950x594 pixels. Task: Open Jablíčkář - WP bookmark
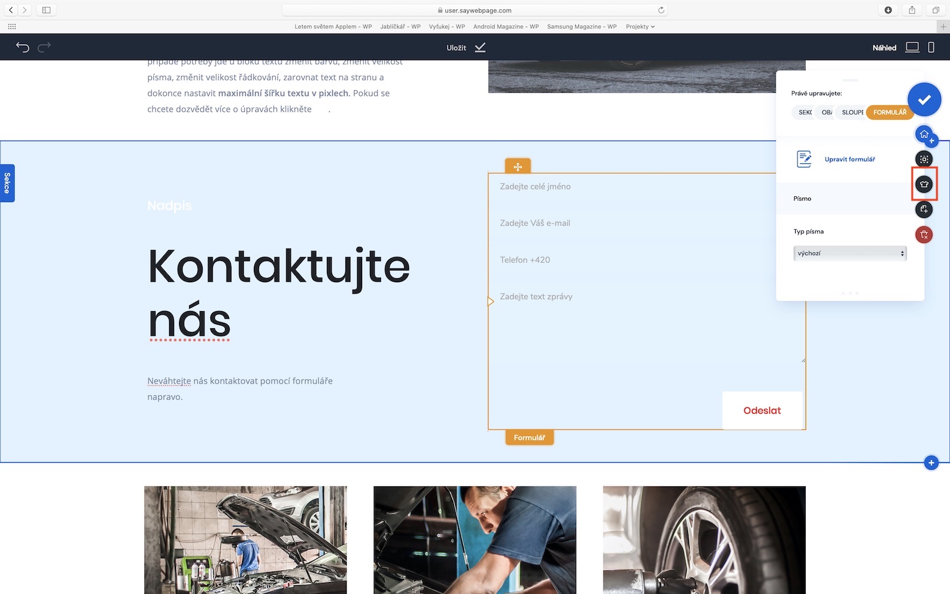pyautogui.click(x=400, y=27)
